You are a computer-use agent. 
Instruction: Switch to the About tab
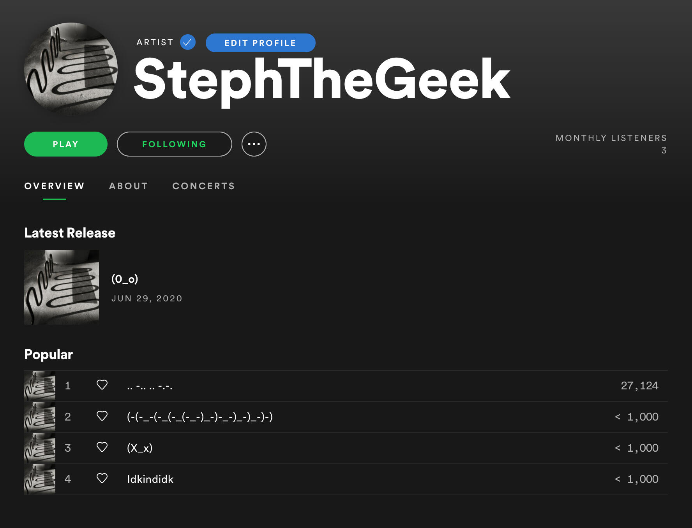(129, 186)
